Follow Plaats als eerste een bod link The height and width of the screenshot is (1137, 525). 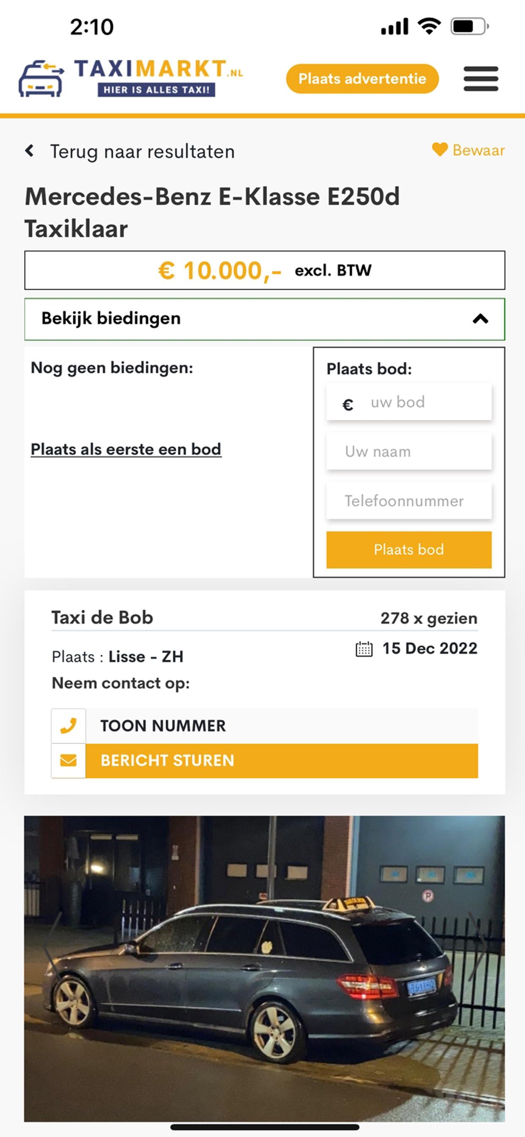click(x=126, y=449)
